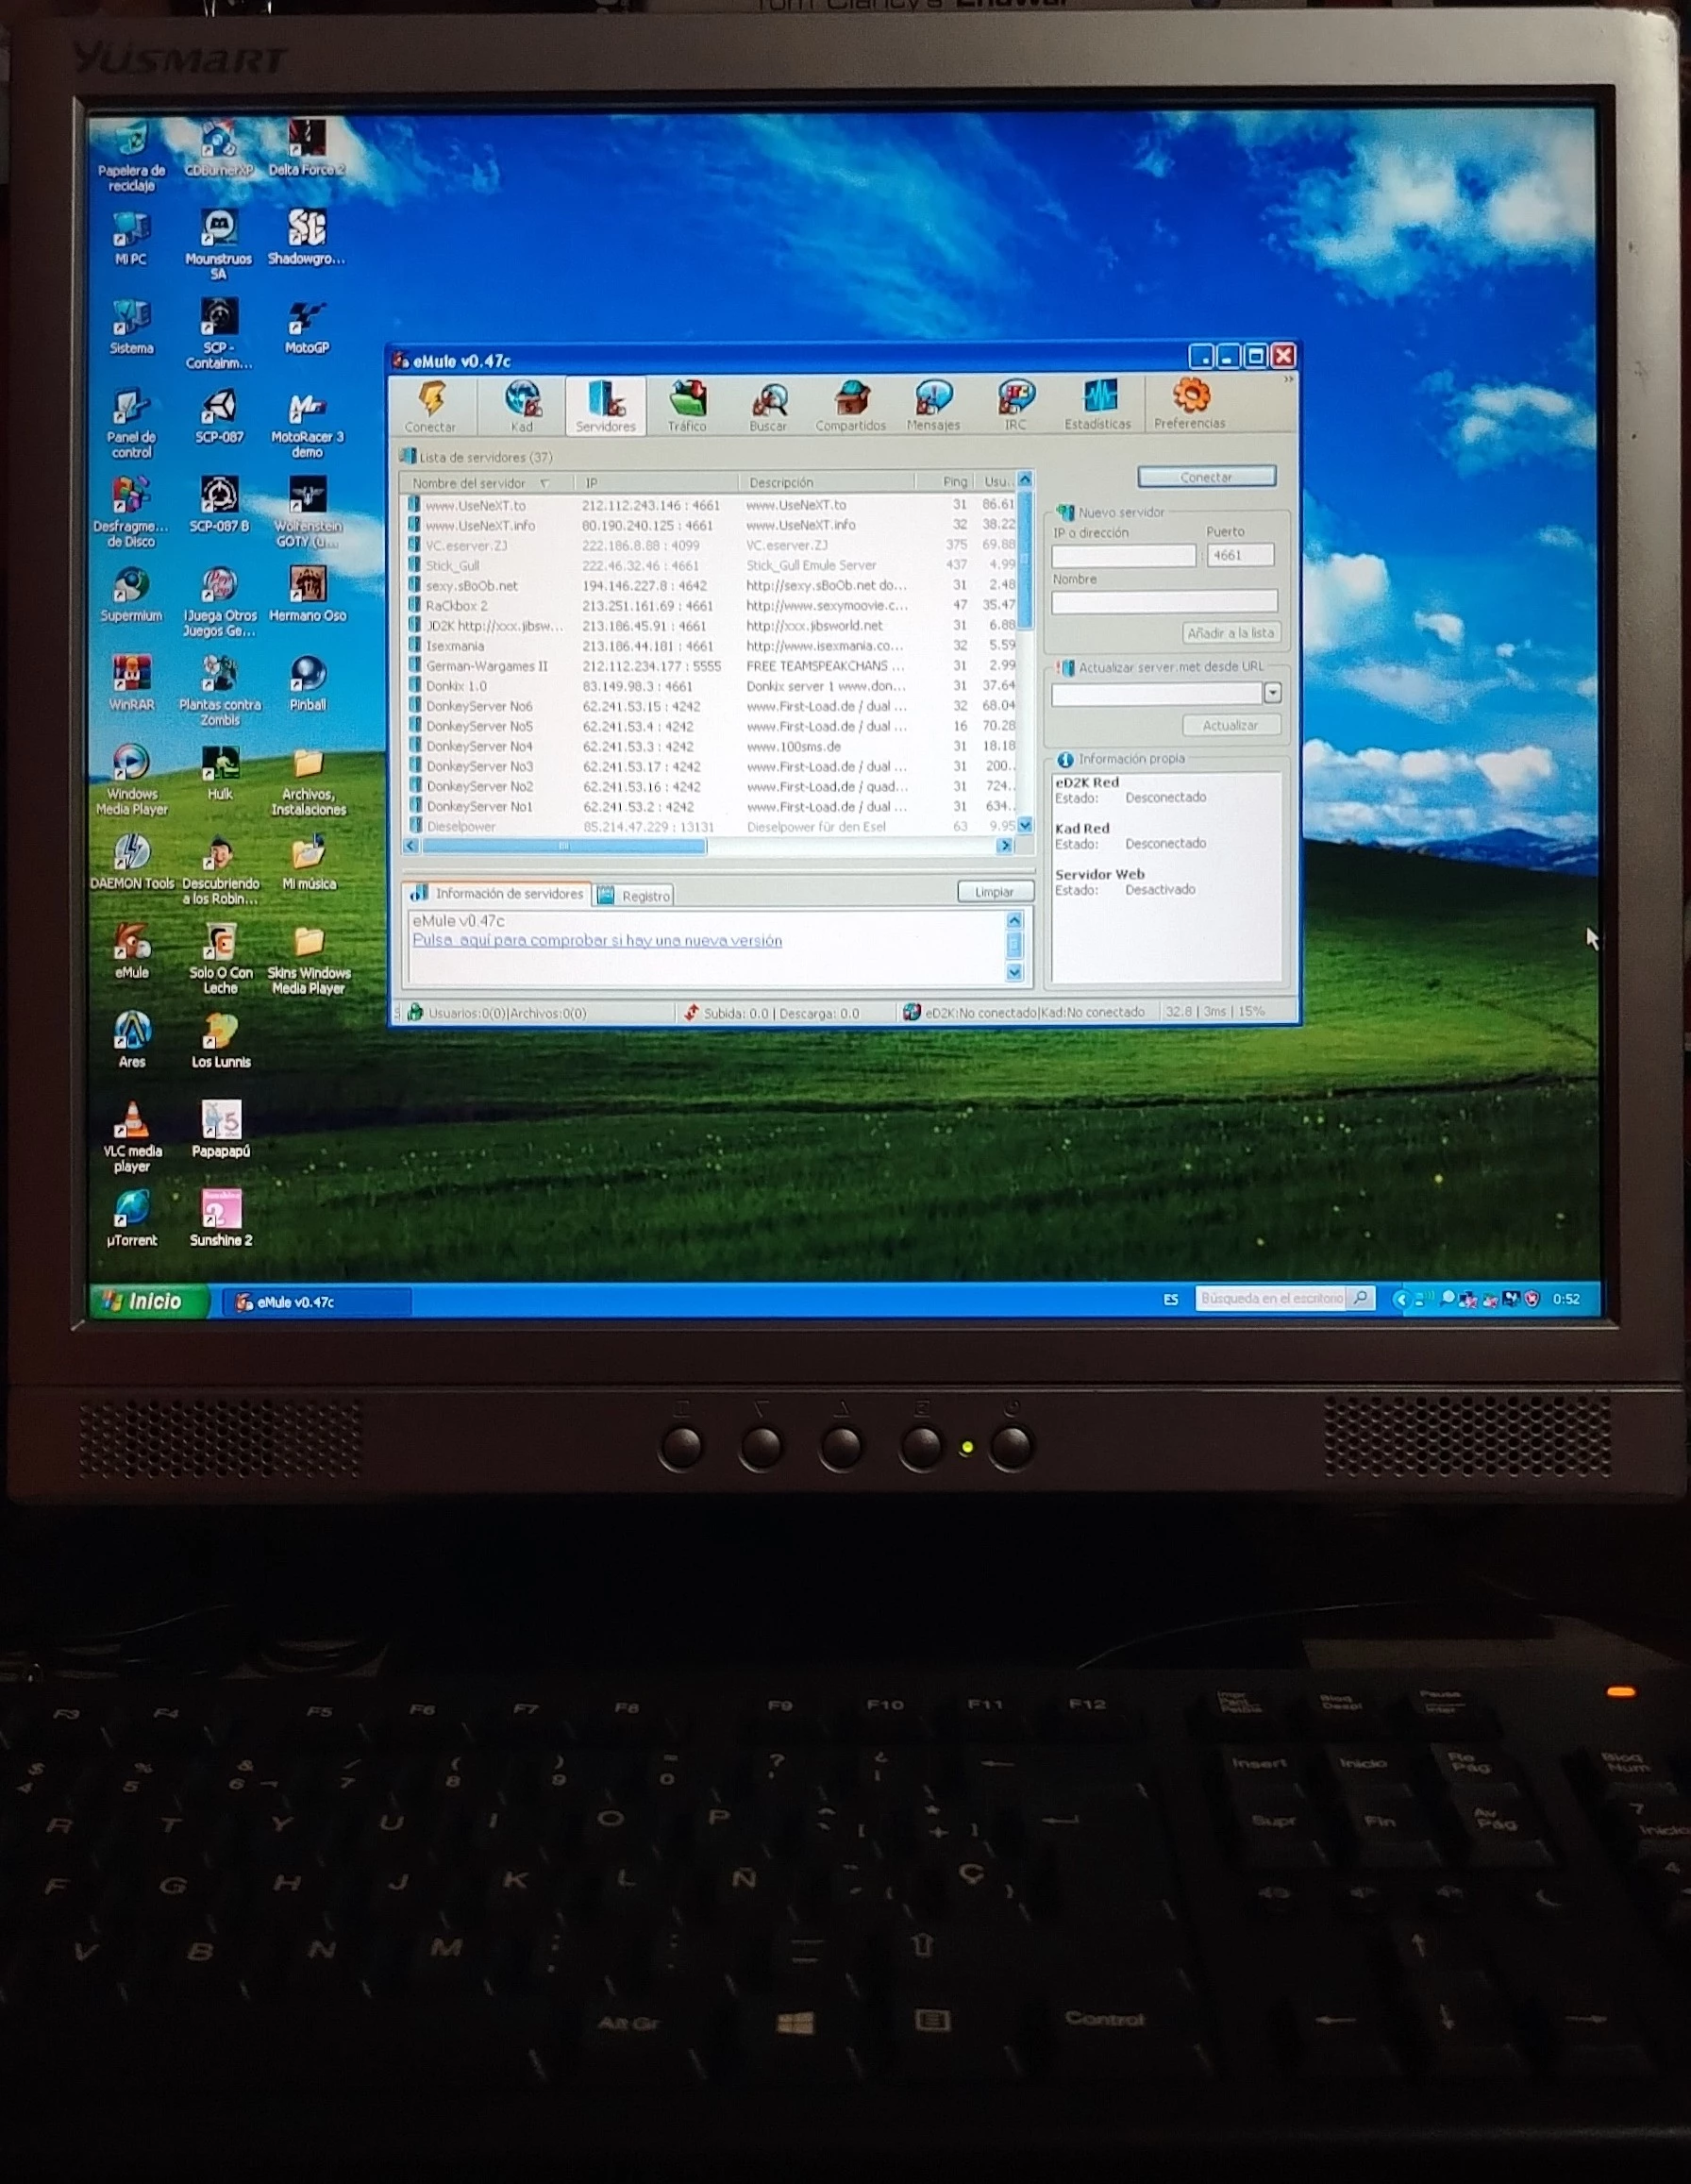
Task: Expand the hidden toolbar chevron in eMule
Action: tap(1288, 380)
